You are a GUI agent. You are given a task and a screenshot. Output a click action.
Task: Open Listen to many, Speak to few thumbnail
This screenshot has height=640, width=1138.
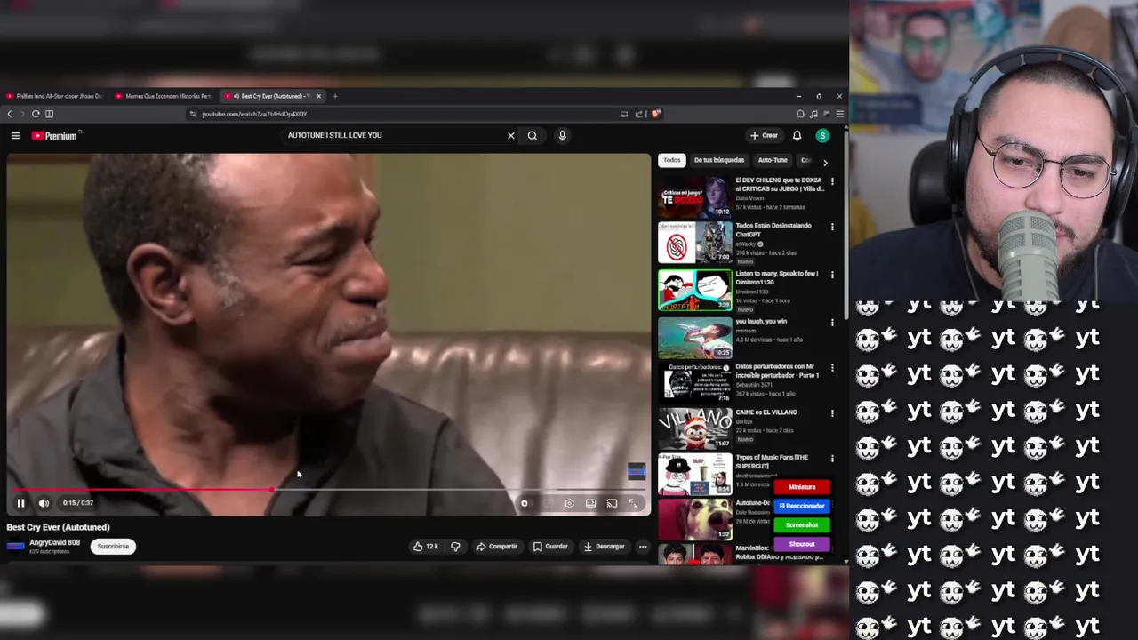point(695,290)
